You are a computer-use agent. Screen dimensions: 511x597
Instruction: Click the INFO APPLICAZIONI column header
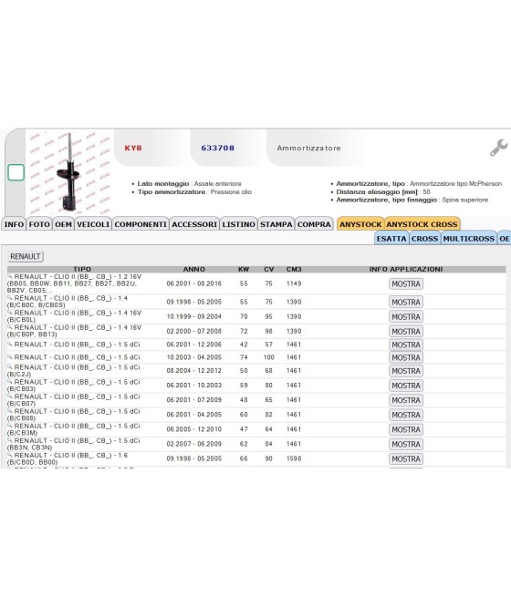tap(406, 269)
